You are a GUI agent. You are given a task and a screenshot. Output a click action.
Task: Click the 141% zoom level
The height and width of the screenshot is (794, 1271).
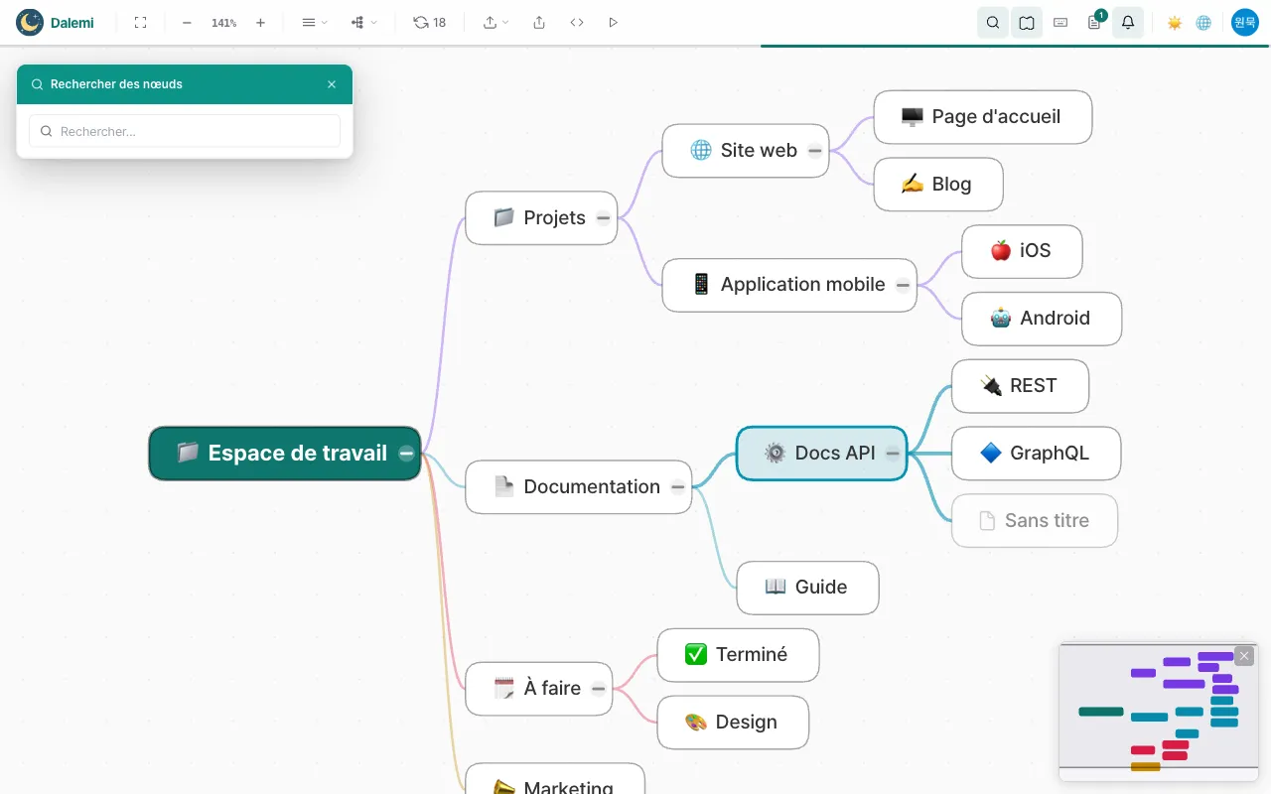coord(223,23)
